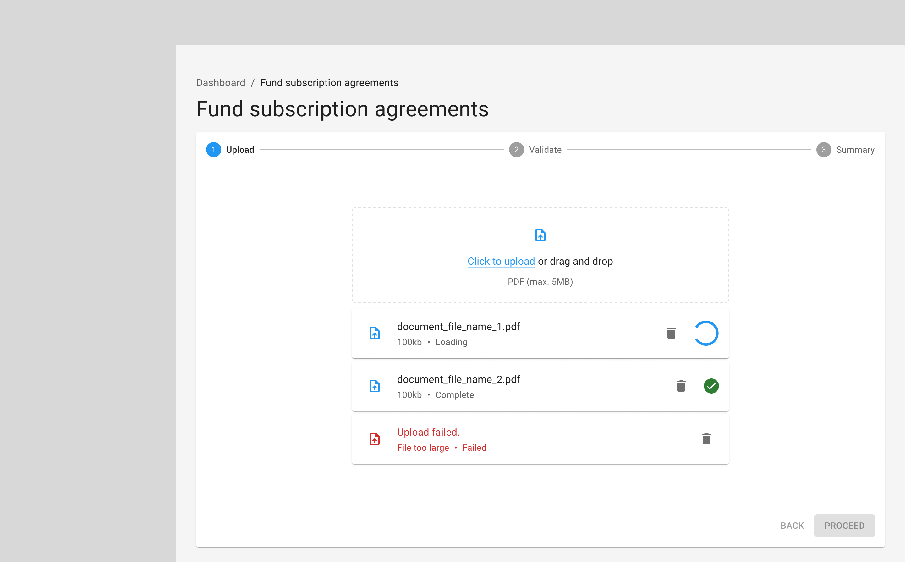
Task: Click the step 2 circle
Action: point(516,150)
